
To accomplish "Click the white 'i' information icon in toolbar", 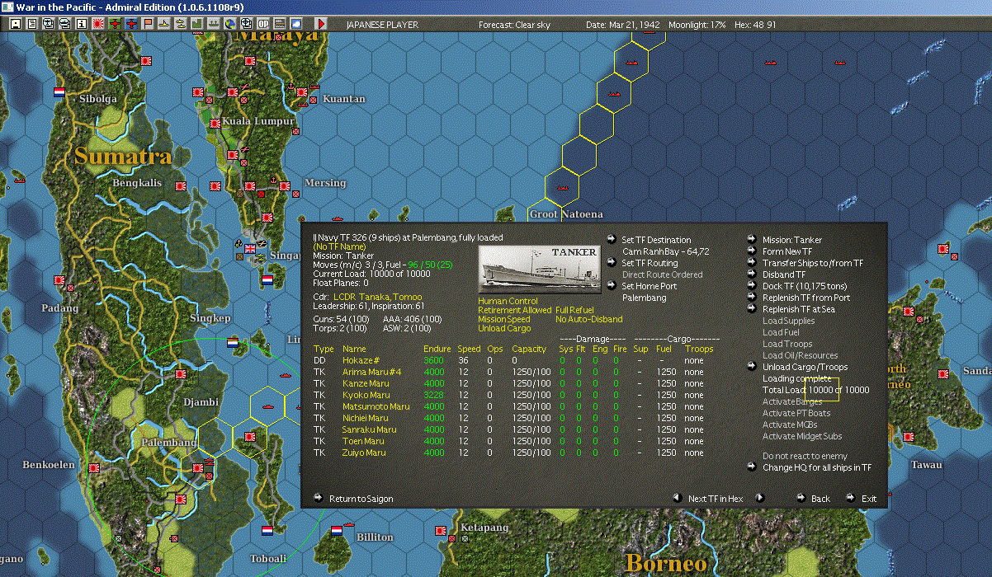I will click(82, 24).
